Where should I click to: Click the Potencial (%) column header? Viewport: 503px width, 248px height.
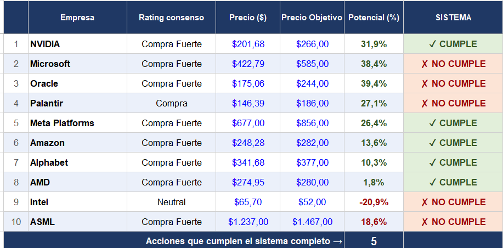(374, 18)
